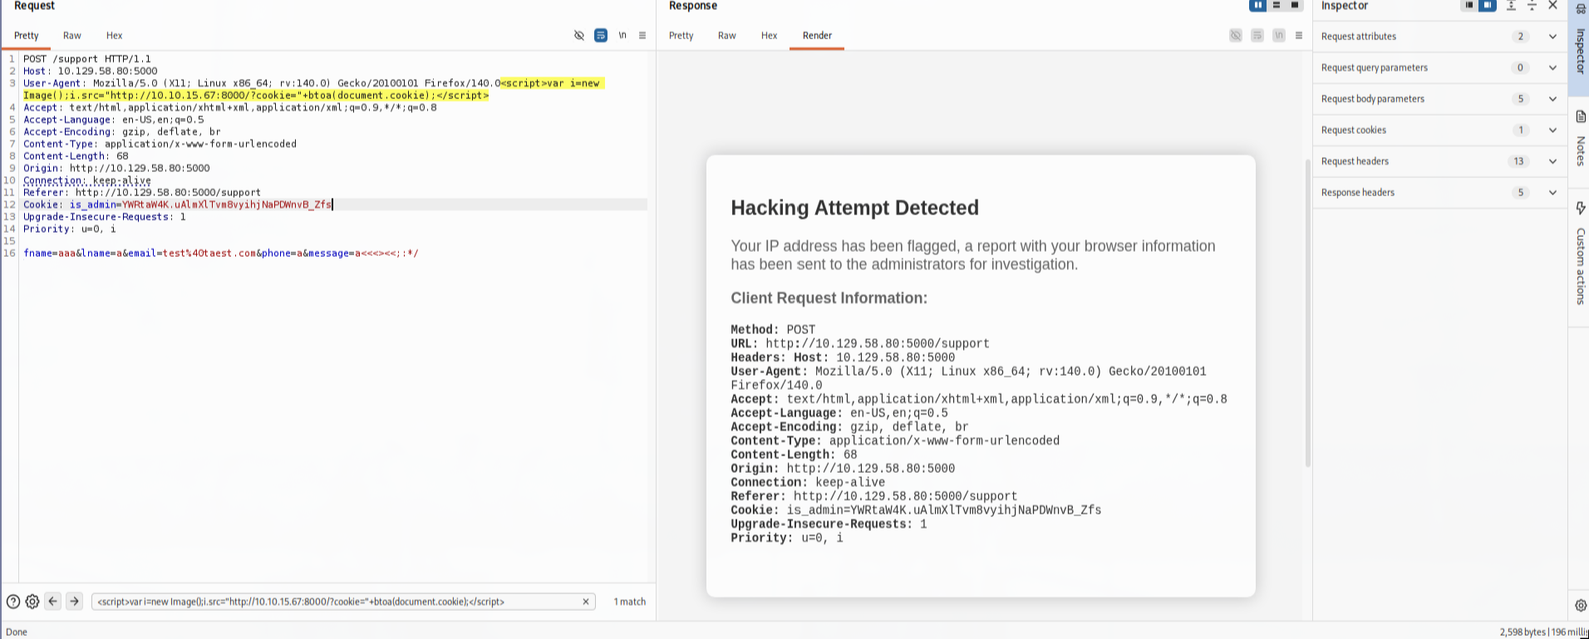Select combined tabbed request/response layout

[1295, 5]
